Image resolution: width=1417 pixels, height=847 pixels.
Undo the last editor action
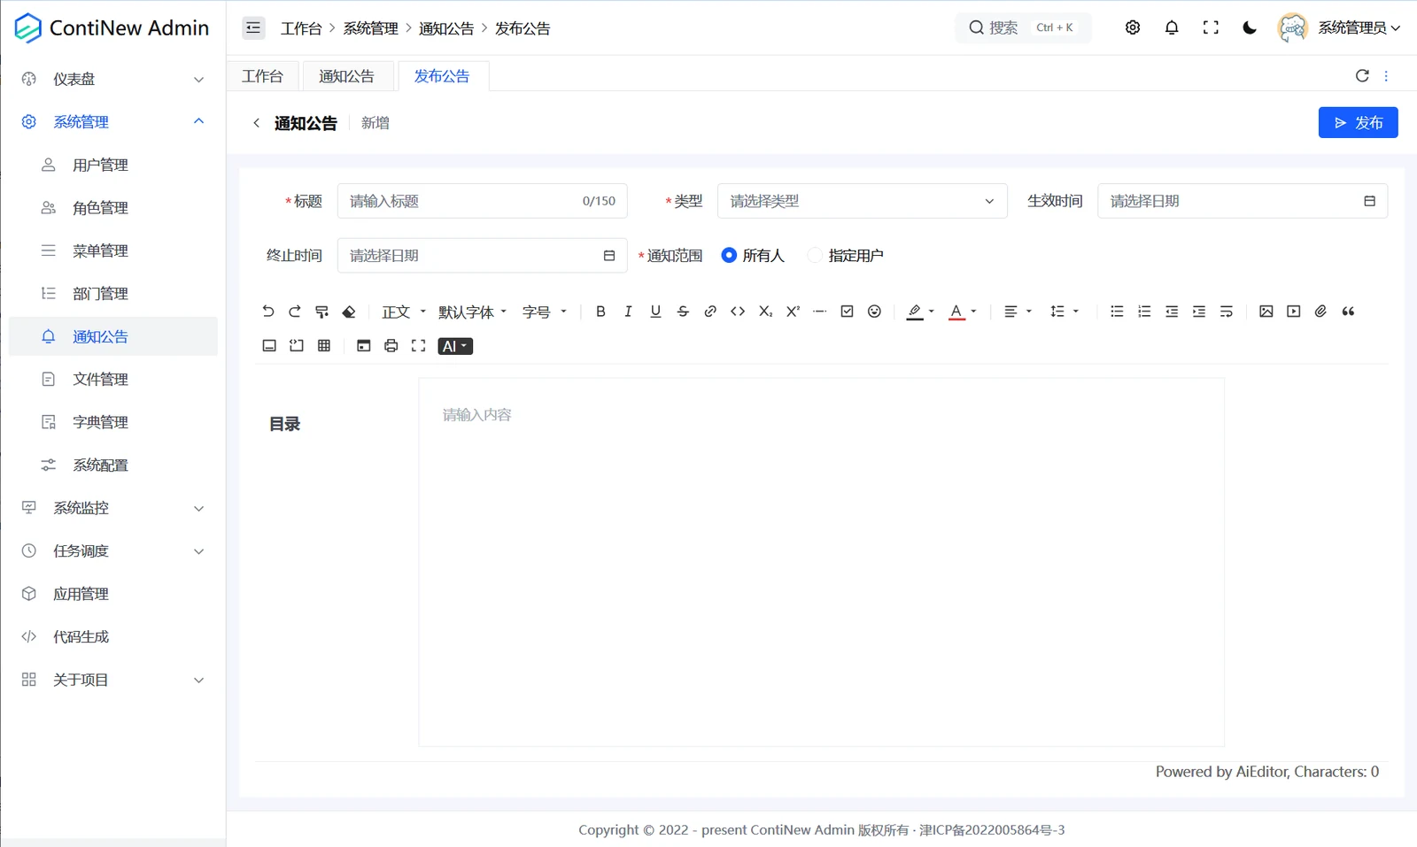point(267,312)
